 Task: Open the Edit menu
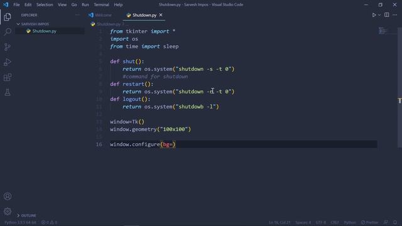(28, 4)
